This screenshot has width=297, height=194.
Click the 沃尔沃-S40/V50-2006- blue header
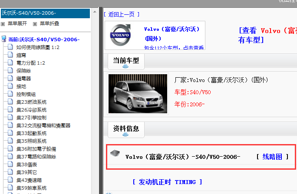[x=45, y=13]
